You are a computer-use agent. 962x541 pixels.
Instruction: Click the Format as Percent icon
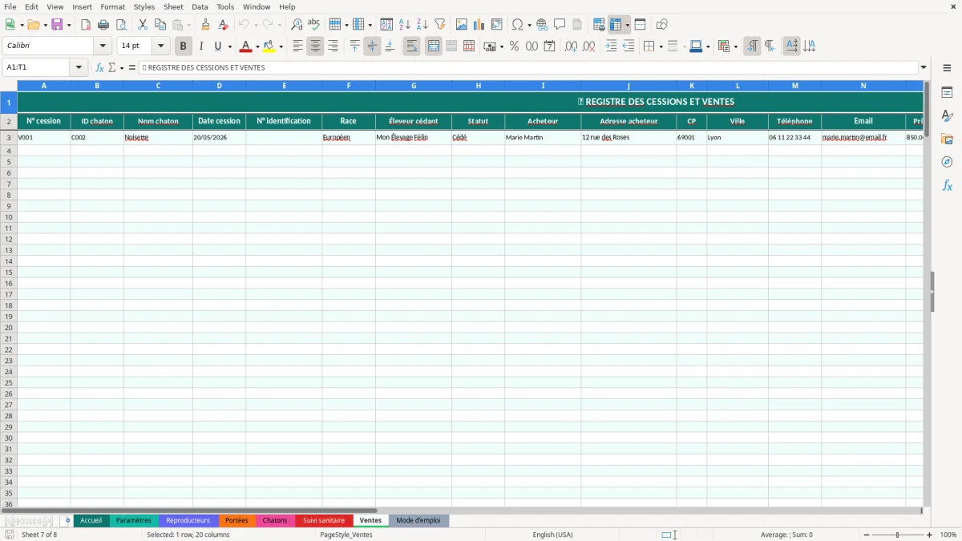point(514,46)
